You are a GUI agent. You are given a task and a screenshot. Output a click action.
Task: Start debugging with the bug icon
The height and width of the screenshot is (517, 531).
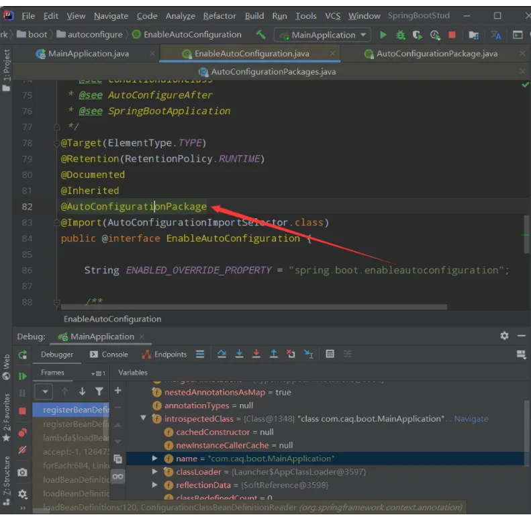pos(401,35)
